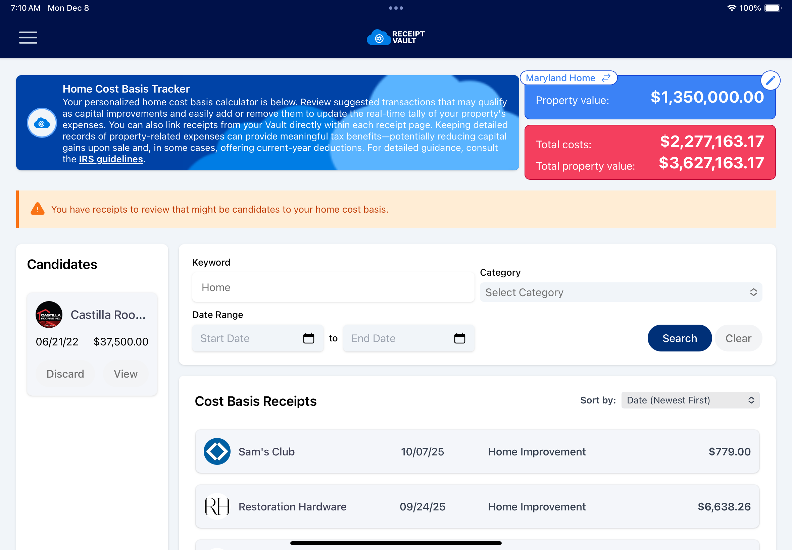792x550 pixels.
Task: Click the pencil edit property icon
Action: [x=770, y=80]
